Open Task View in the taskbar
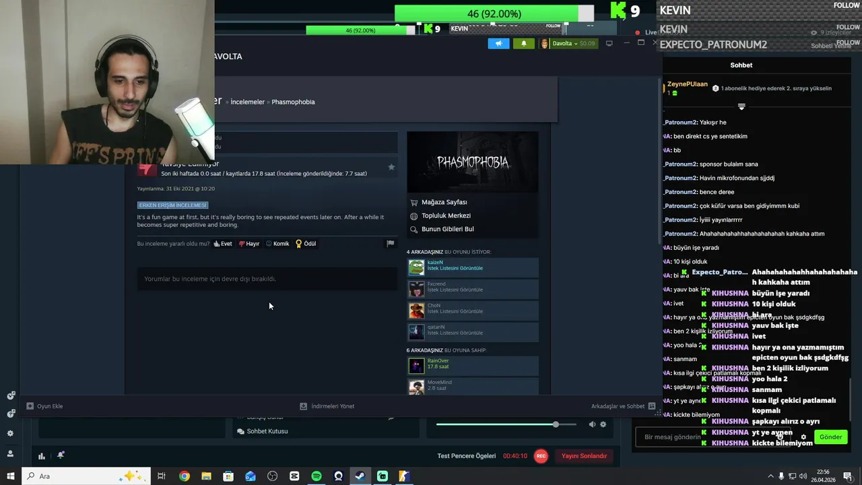This screenshot has height=485, width=862. 162,476
